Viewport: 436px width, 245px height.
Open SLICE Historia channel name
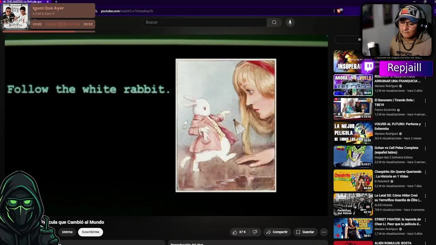tap(383, 205)
